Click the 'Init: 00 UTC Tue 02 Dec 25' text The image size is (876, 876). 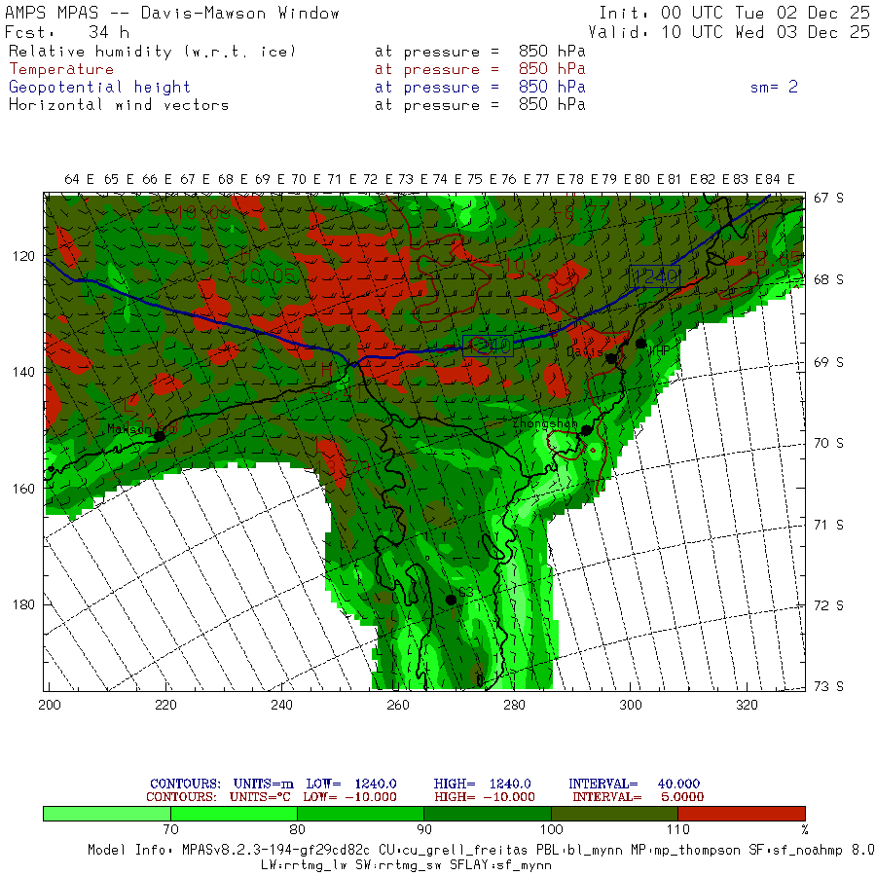pyautogui.click(x=734, y=13)
